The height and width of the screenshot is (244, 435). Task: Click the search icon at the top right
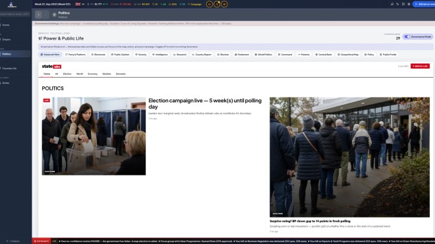(x=392, y=4)
